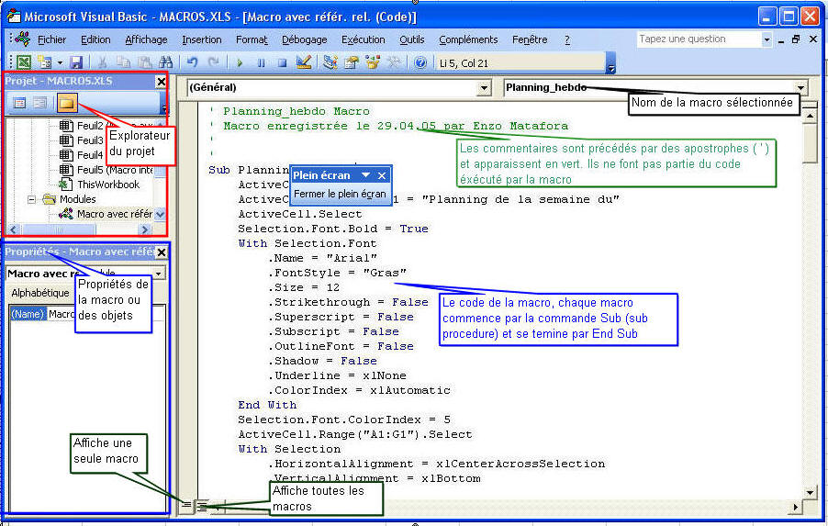Select Feuil2 in the project tree

90,126
